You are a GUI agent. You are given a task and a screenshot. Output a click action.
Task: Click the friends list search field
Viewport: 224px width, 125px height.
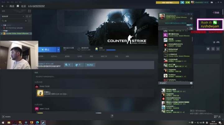[x=174, y=28]
